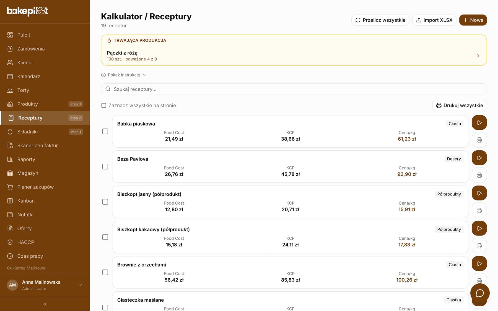
Task: Click the AM user avatar
Action: point(12,285)
